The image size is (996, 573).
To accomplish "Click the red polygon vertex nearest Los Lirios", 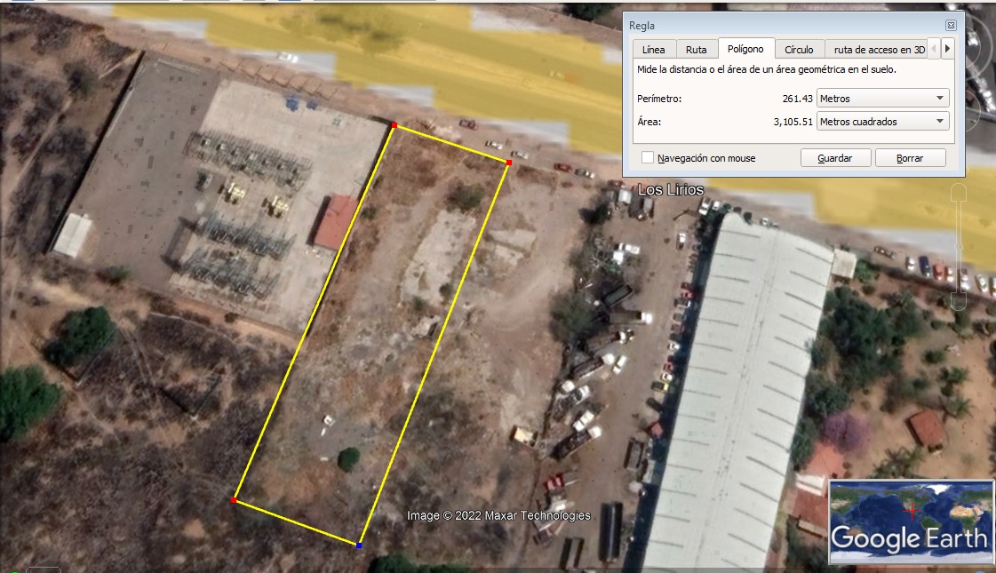I will pyautogui.click(x=509, y=163).
